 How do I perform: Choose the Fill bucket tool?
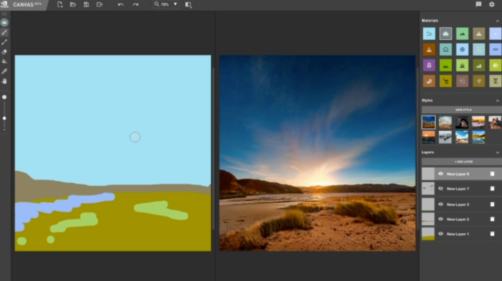point(4,61)
